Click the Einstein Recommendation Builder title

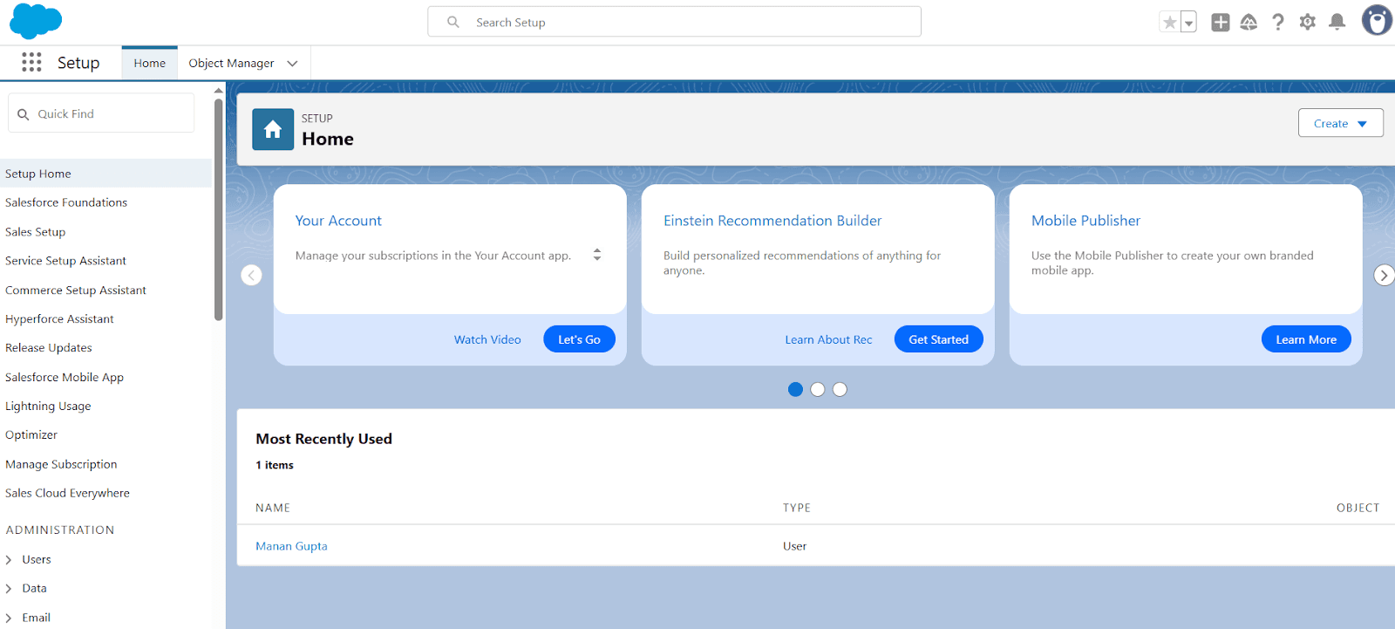click(x=772, y=221)
